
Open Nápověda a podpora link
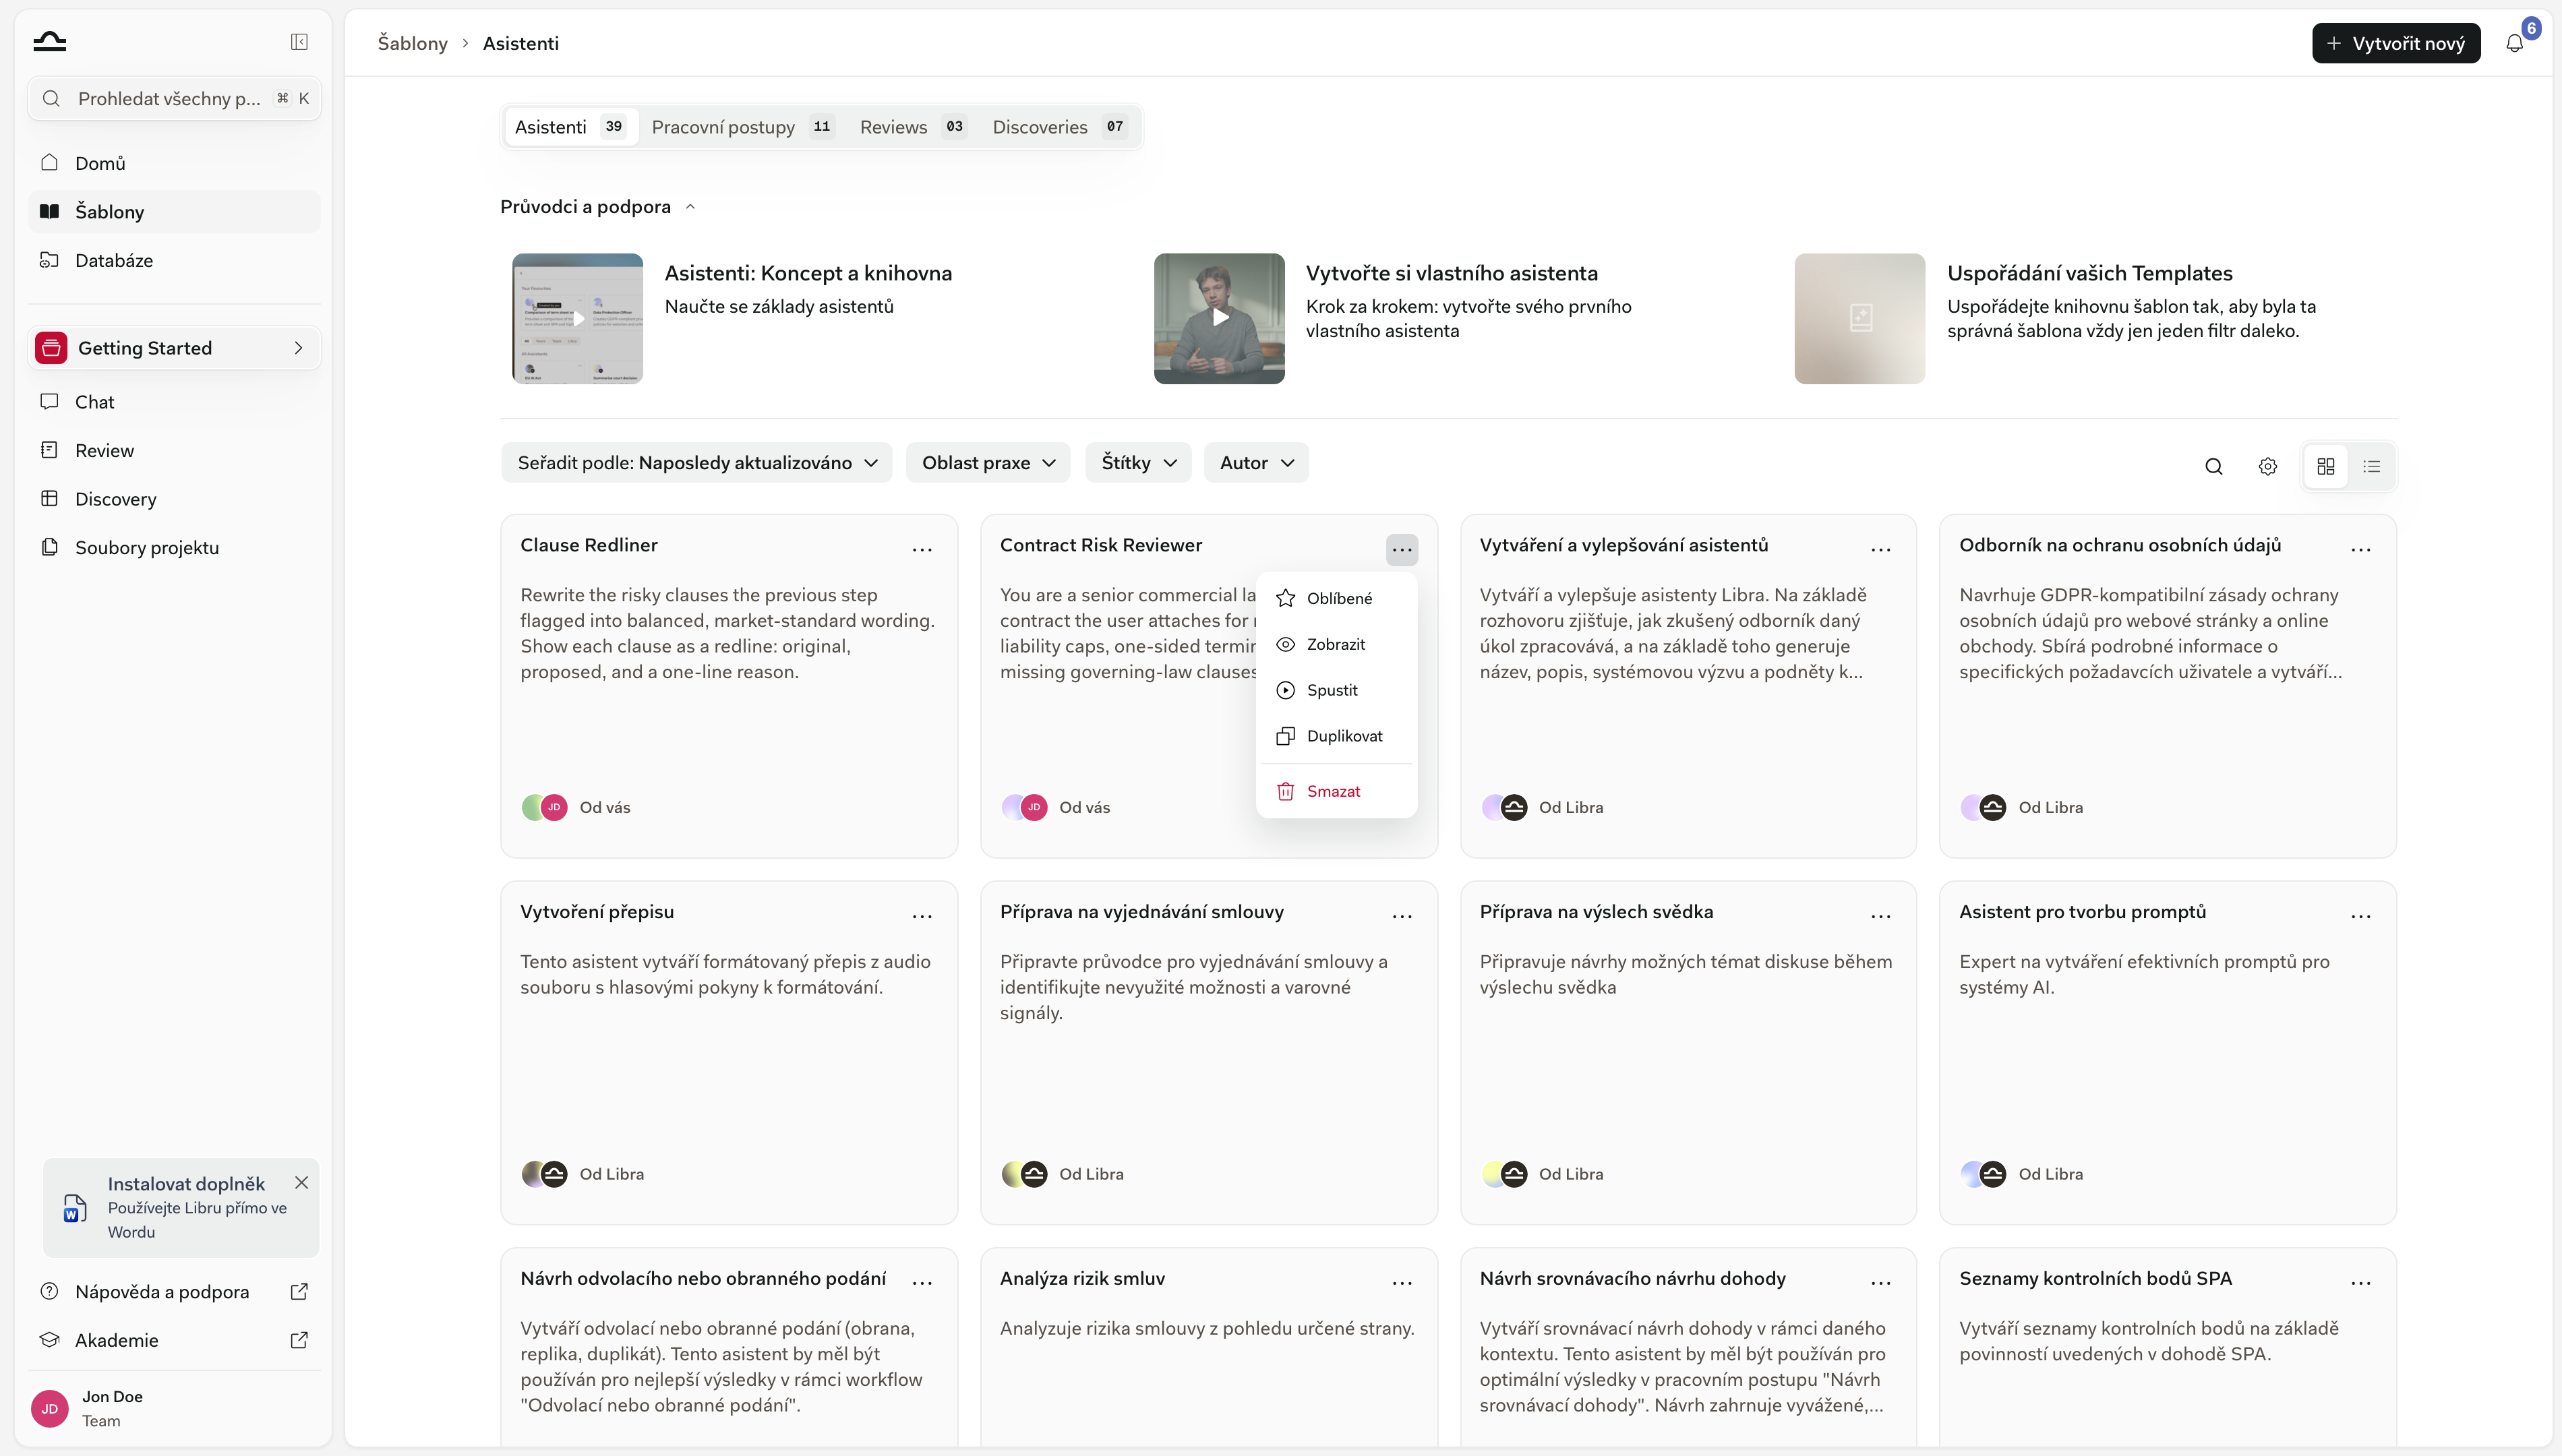pos(174,1291)
